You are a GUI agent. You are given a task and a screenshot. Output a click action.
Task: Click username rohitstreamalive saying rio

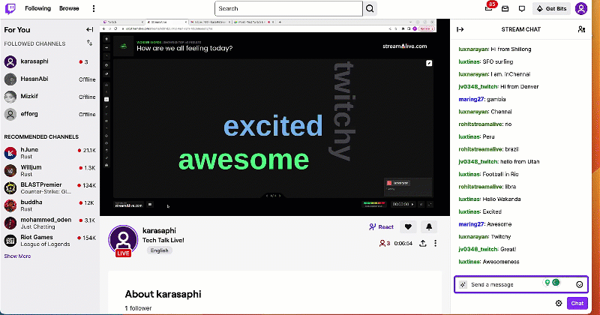481,124
